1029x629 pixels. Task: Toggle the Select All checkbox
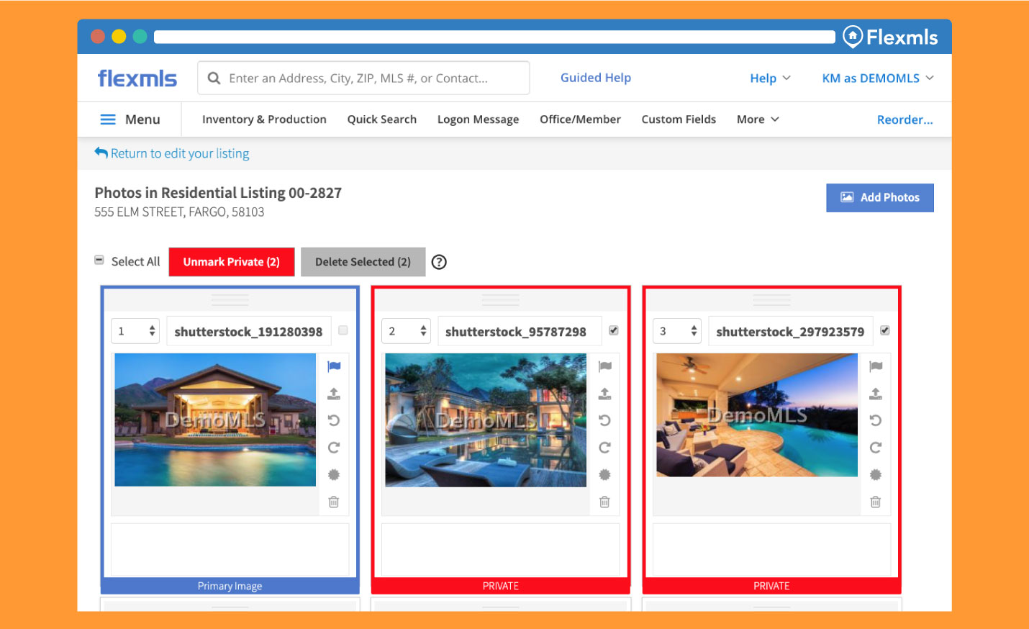point(99,260)
